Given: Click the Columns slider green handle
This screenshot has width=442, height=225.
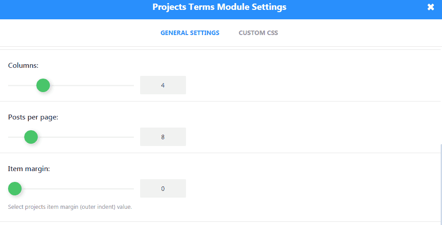Looking at the screenshot, I should pos(43,85).
